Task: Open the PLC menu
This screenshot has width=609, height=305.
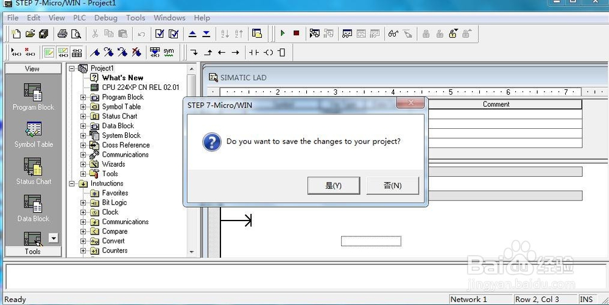Action: (80, 18)
